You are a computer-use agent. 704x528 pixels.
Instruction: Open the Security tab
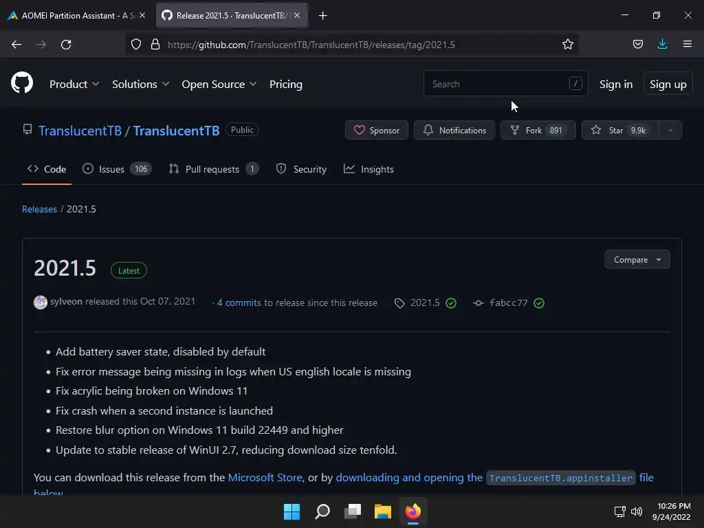pos(301,169)
